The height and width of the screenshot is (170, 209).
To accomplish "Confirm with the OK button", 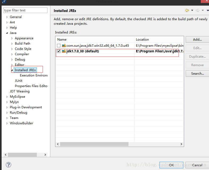I will (x=171, y=165).
